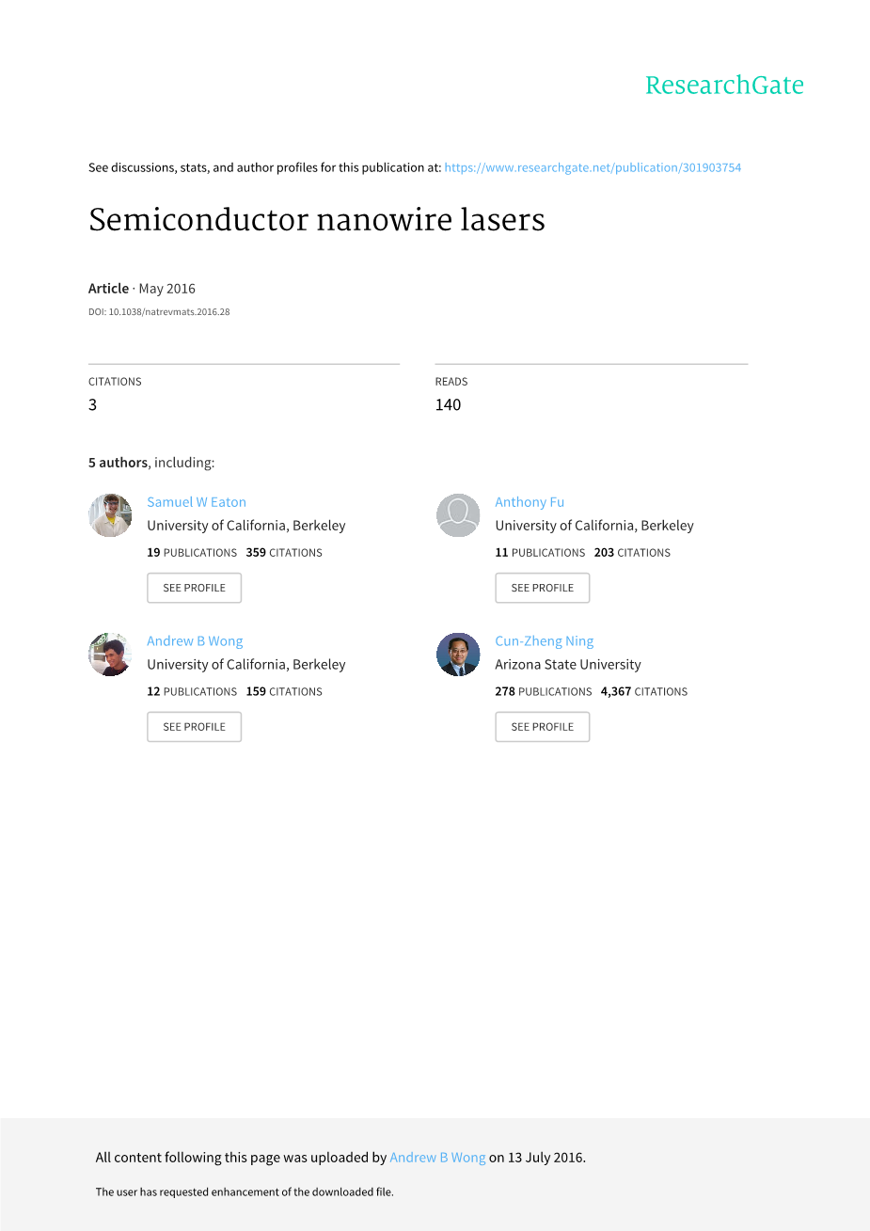Open the researchgate.net publication URL
The height and width of the screenshot is (1231, 870).
(593, 167)
